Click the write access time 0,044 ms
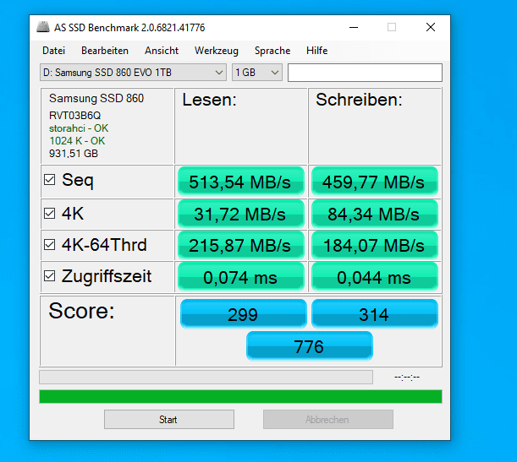517x462 pixels. point(375,277)
